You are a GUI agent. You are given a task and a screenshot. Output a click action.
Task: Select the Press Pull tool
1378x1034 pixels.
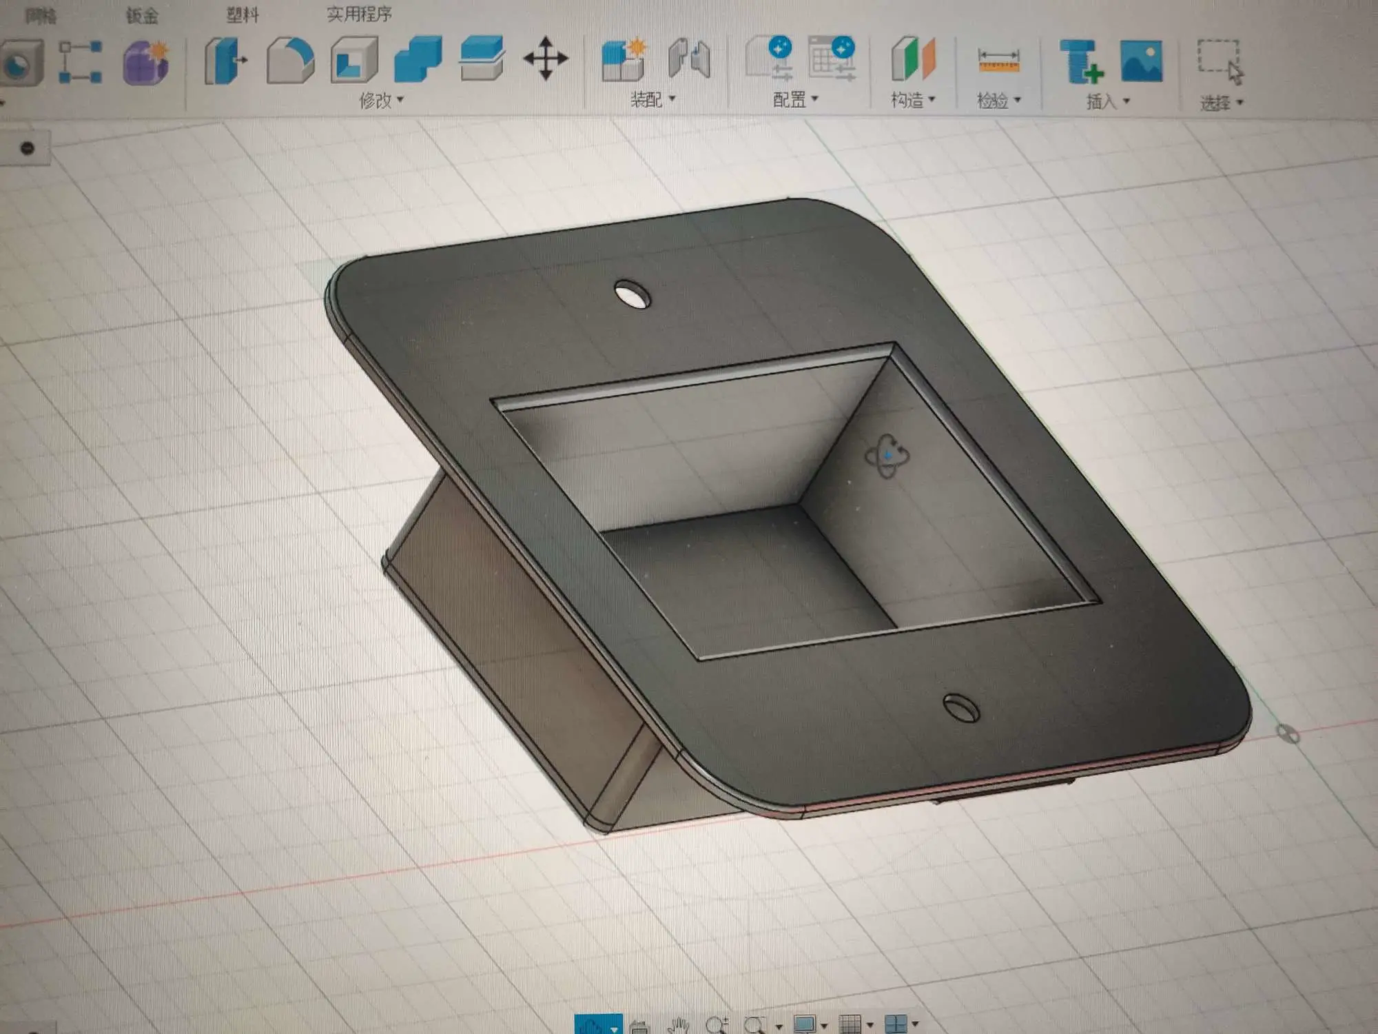225,60
